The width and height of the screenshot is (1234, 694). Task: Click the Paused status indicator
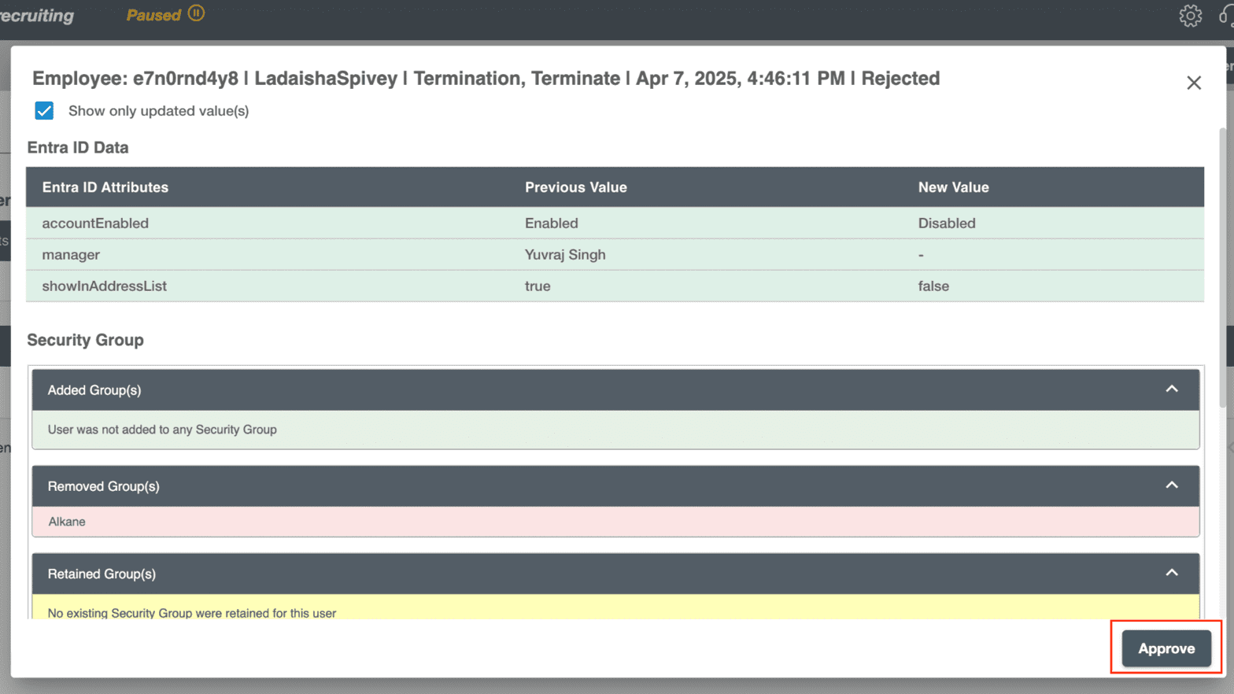(154, 13)
